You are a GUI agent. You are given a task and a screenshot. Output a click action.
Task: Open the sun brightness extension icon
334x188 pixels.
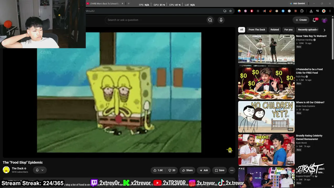pyautogui.click(x=258, y=11)
